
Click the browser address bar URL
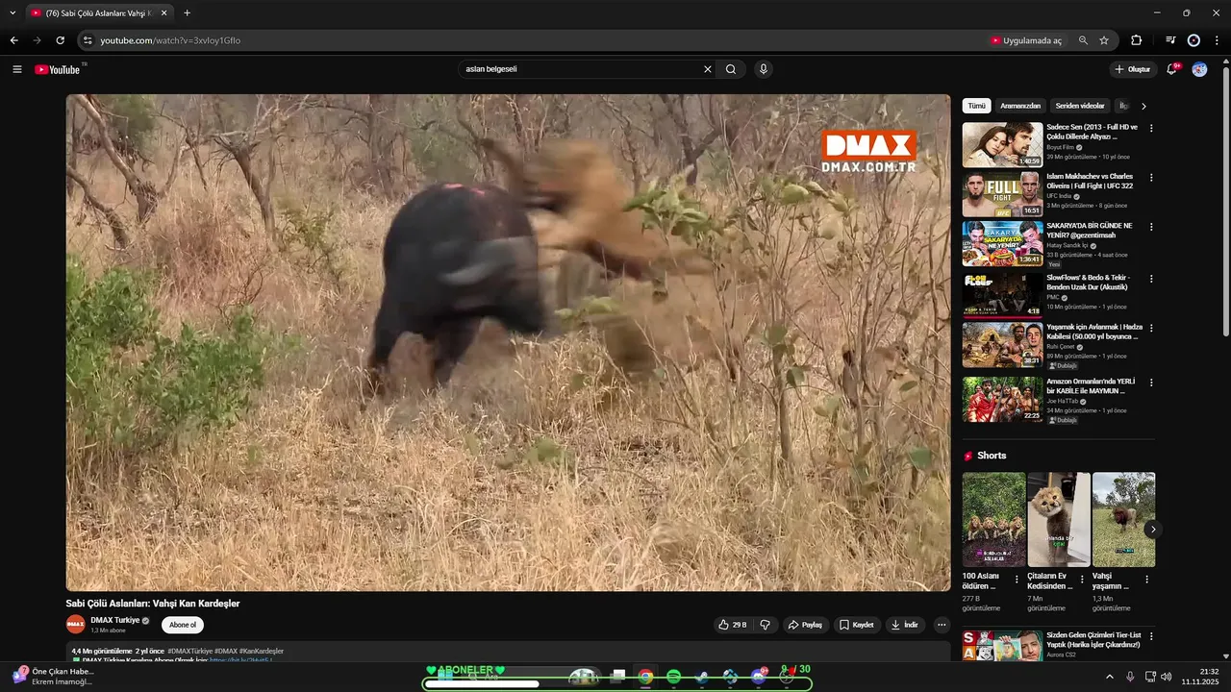pos(170,40)
